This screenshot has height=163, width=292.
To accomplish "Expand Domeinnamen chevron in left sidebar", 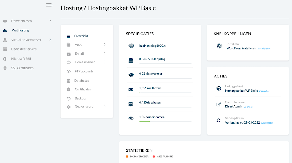I will click(50, 21).
